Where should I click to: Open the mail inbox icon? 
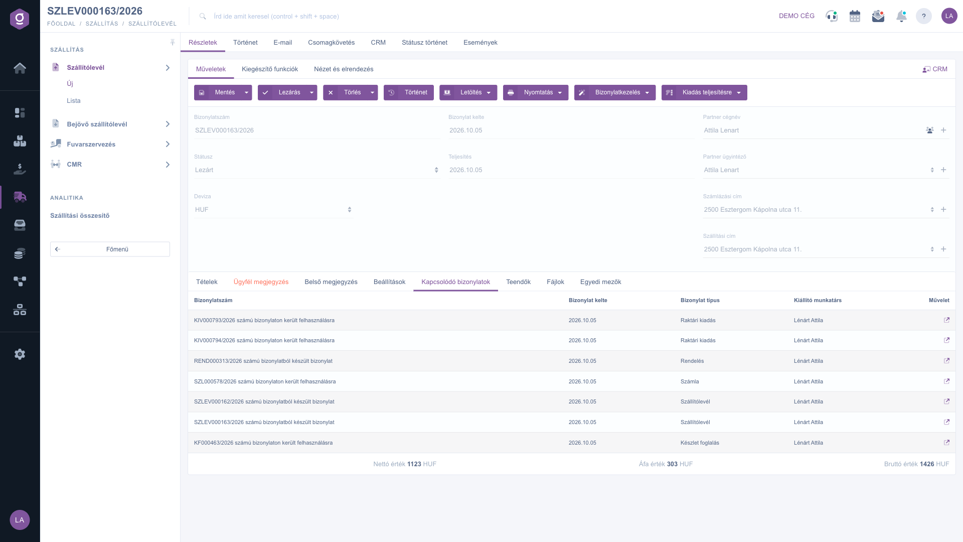(878, 16)
